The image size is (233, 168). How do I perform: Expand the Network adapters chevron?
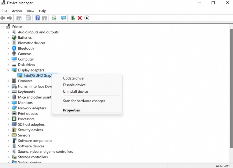8,108
